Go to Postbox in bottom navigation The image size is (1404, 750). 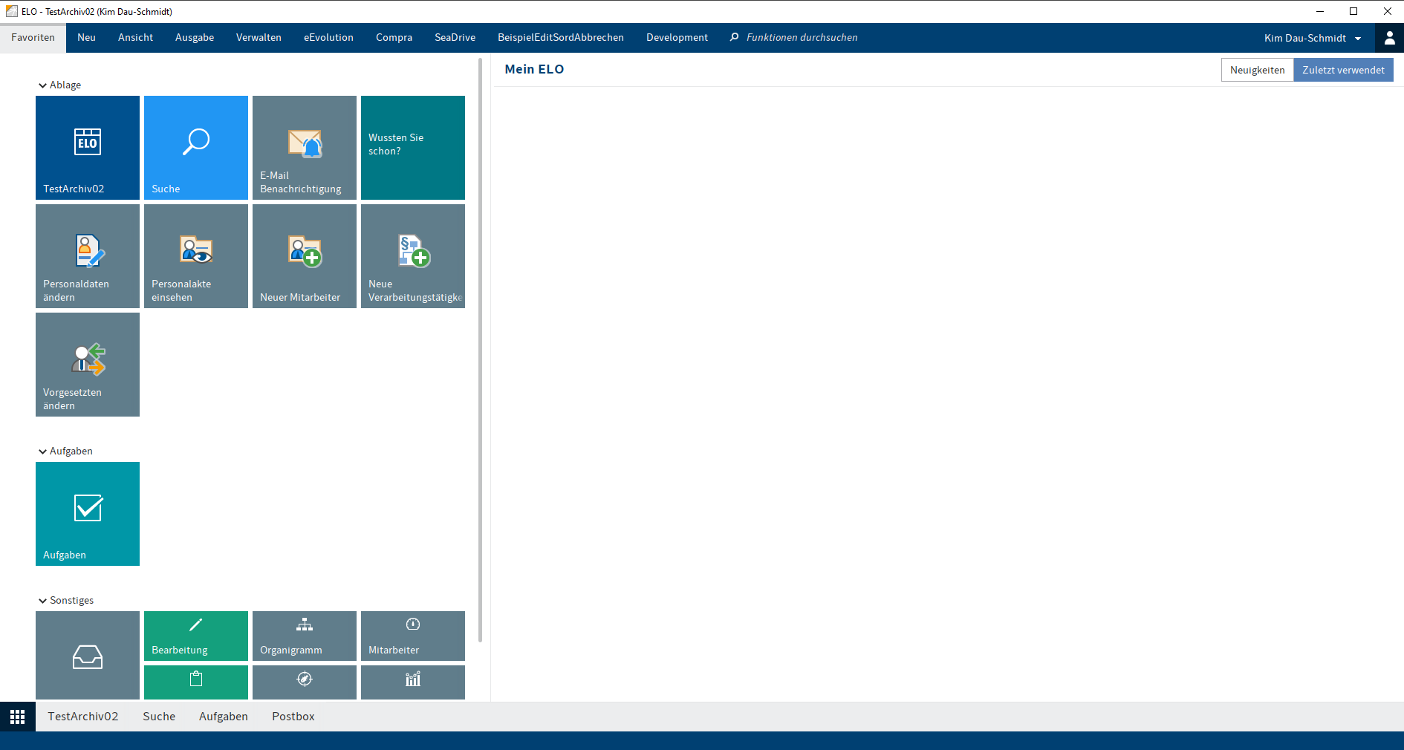293,717
